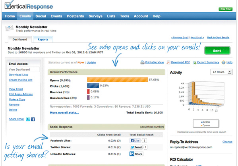
Task: Click the Rename link
Action: (14, 104)
